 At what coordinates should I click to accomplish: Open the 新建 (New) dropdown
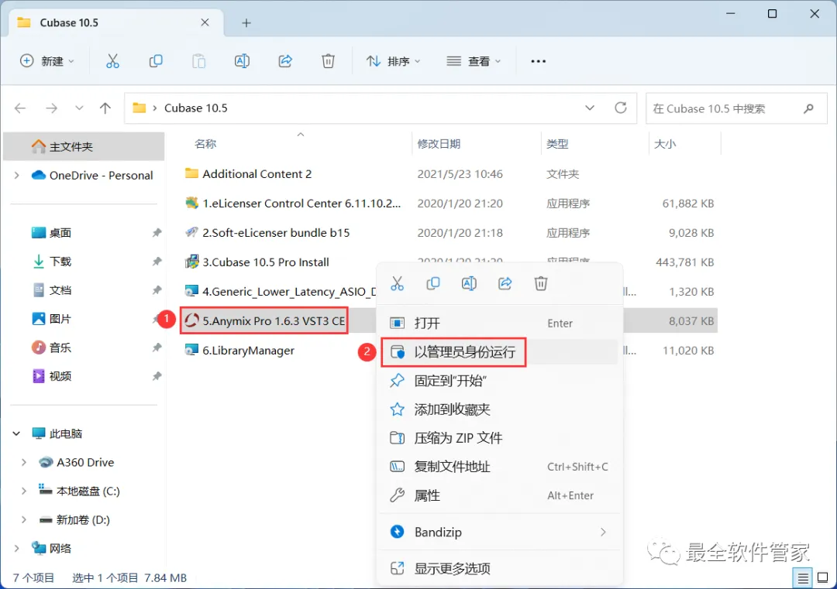click(47, 61)
